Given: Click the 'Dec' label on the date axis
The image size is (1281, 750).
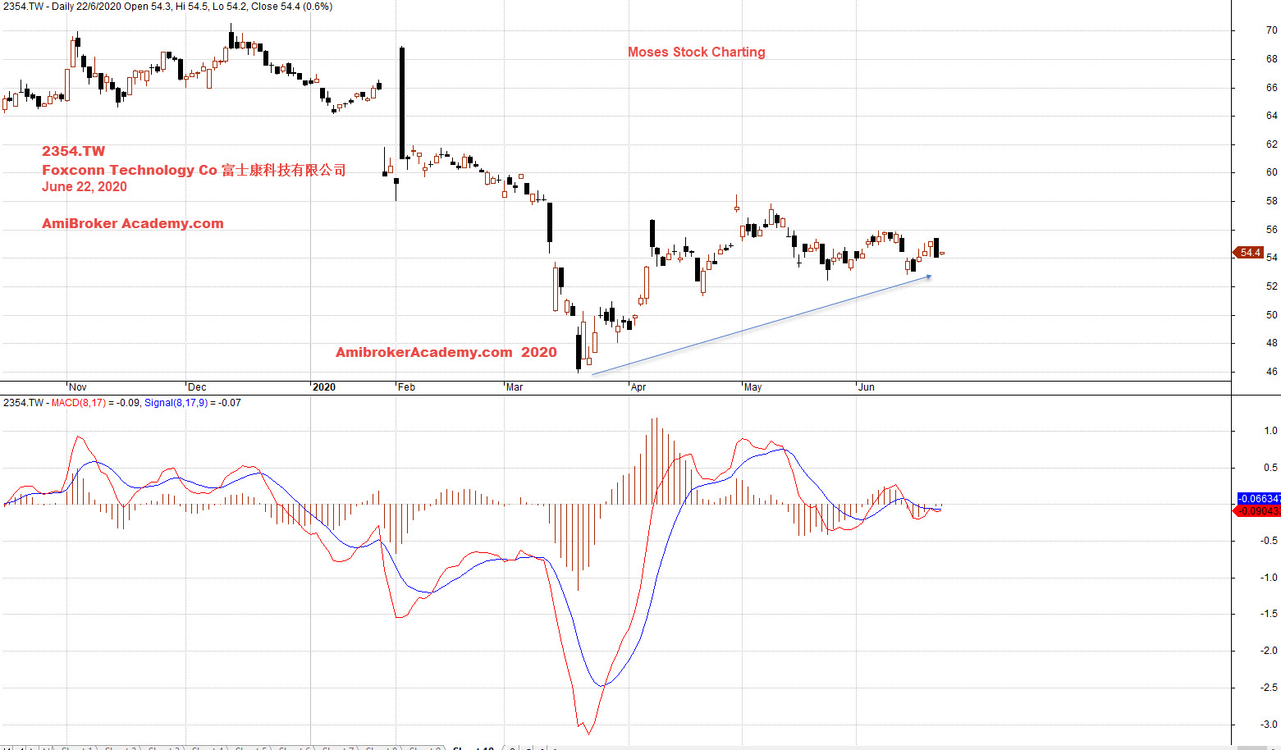Looking at the screenshot, I should point(197,387).
